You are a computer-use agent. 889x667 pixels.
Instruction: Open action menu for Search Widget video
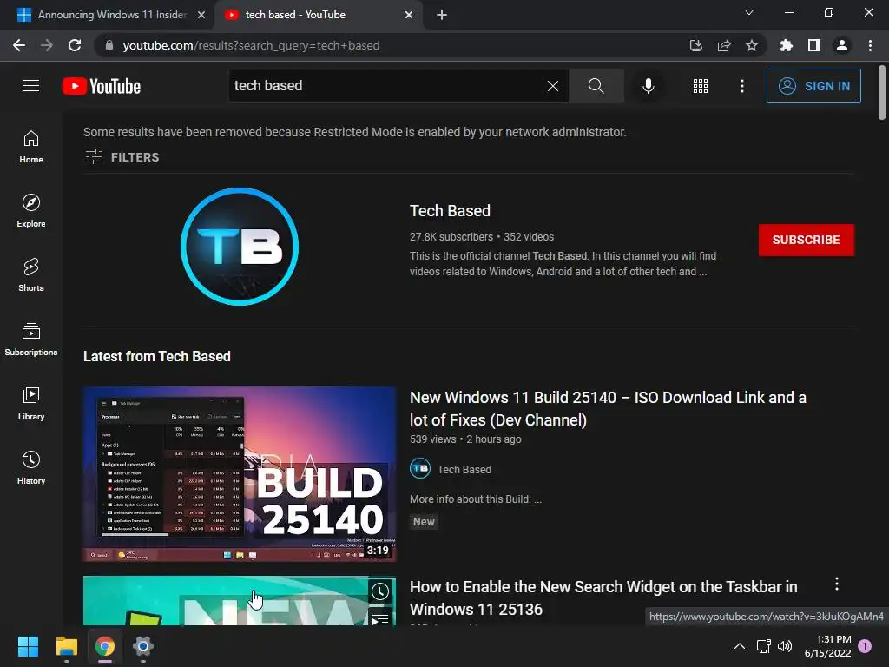pyautogui.click(x=837, y=584)
